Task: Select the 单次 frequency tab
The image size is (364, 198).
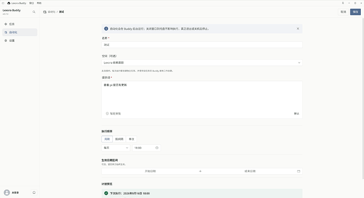Action: tap(131, 139)
